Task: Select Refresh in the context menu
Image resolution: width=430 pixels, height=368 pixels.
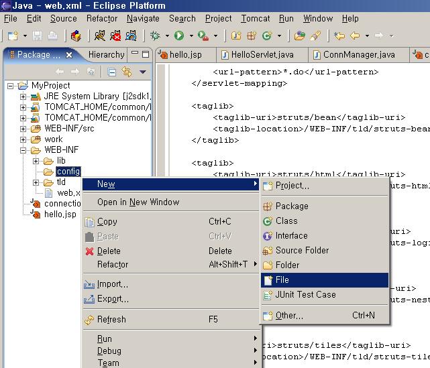Action: tap(111, 319)
